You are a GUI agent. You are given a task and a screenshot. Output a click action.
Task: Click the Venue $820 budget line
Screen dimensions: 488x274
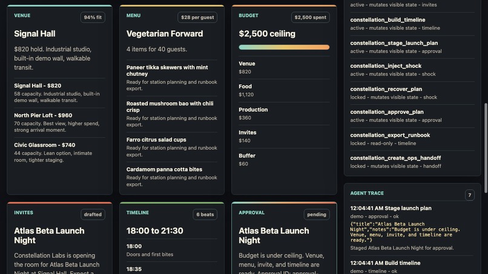[x=284, y=68]
